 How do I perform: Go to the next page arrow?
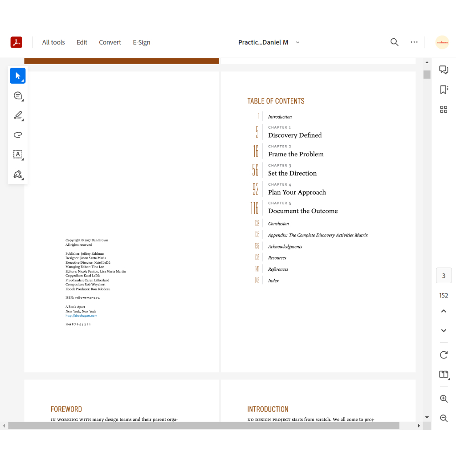[444, 330]
